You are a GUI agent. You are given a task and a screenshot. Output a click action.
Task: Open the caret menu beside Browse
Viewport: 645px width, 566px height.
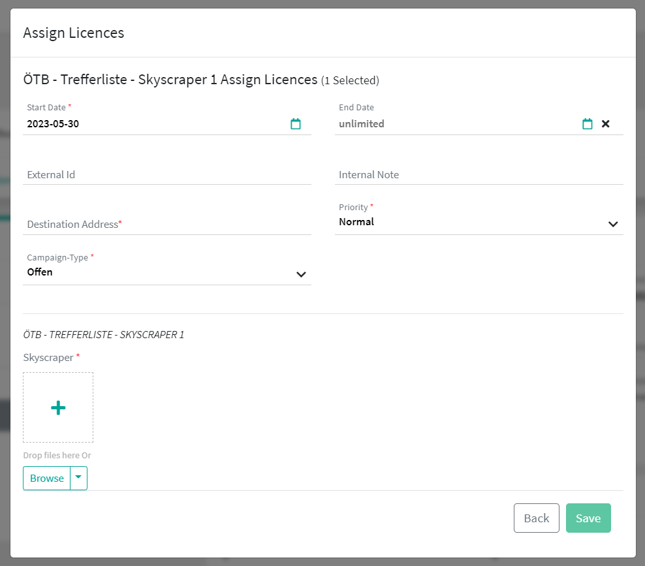pyautogui.click(x=78, y=478)
